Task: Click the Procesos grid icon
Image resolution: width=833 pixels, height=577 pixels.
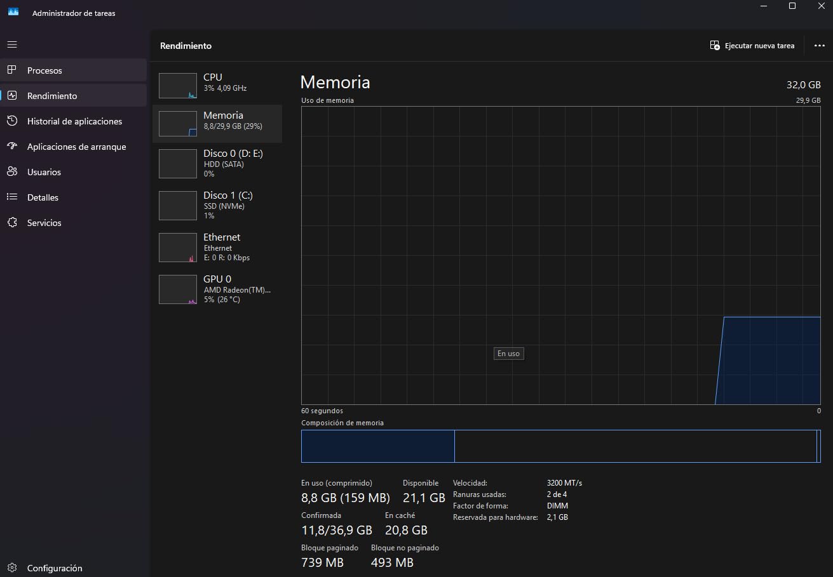Action: pos(12,70)
